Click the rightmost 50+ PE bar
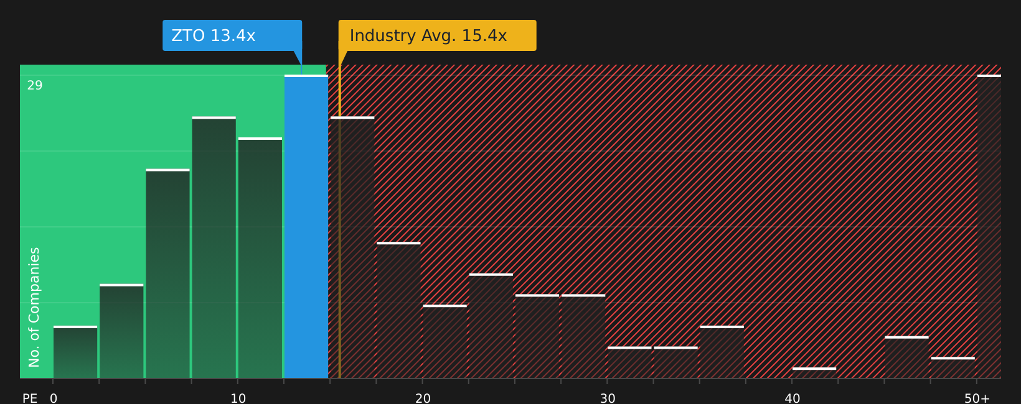 tap(989, 226)
